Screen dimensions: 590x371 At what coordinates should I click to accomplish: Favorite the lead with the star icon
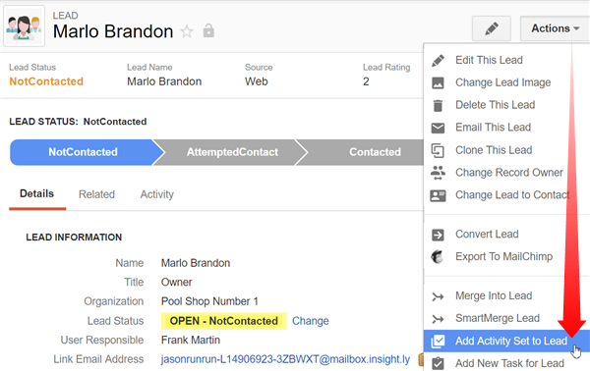(187, 31)
